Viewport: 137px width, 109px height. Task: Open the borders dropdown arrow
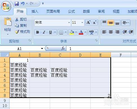[66, 32]
